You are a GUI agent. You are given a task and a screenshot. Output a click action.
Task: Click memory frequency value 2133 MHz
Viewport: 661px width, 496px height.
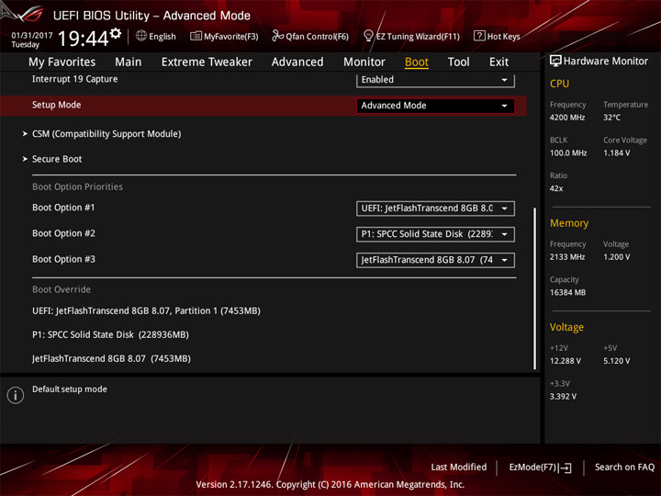(567, 257)
